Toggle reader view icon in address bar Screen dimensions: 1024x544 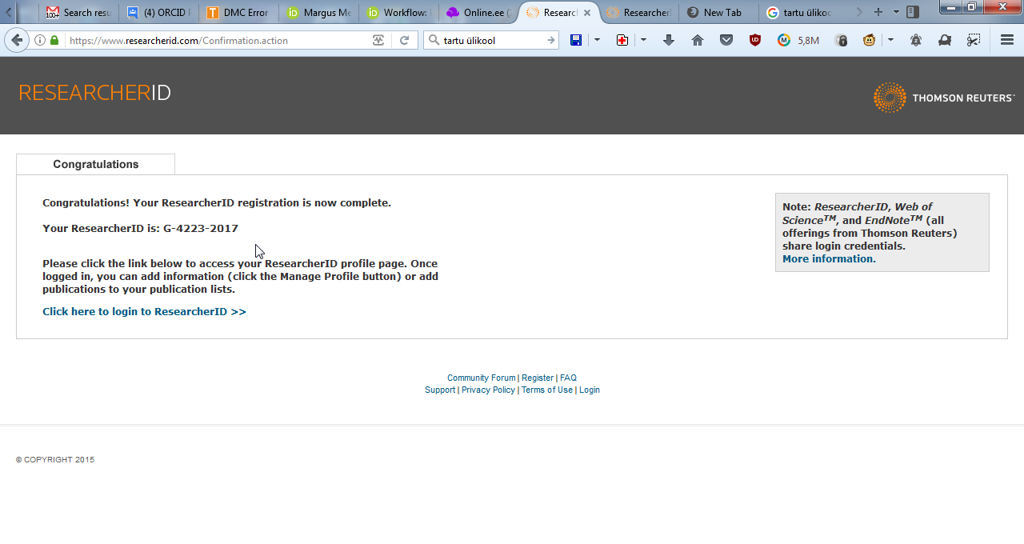point(378,40)
